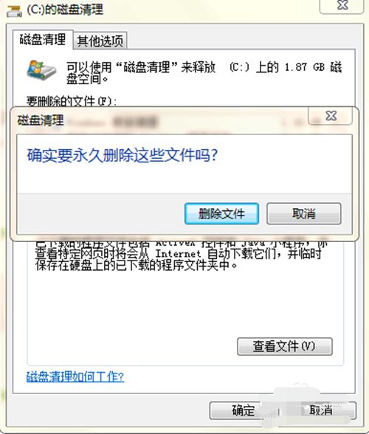The width and height of the screenshot is (369, 434).
Task: Select the 磁盘清理 tab
Action: coord(43,40)
